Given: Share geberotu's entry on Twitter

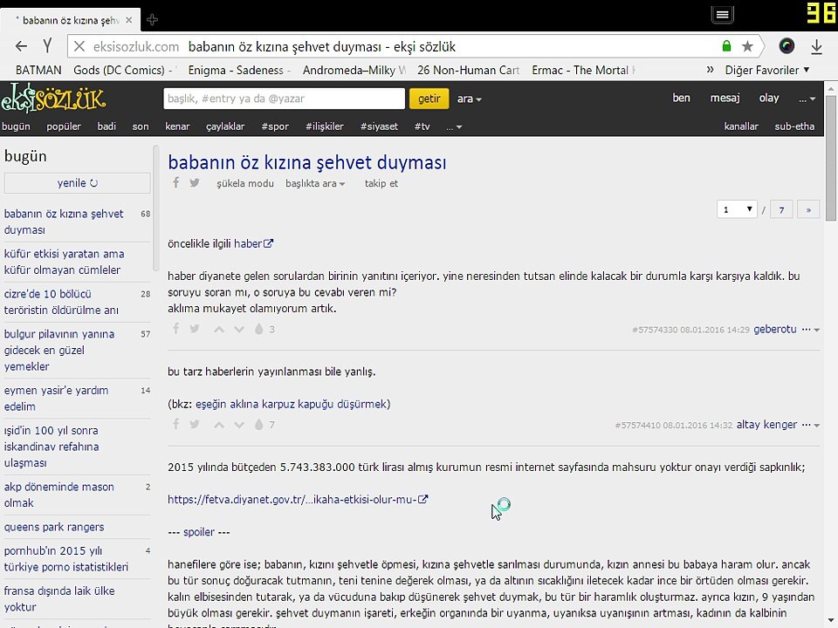Looking at the screenshot, I should tap(195, 329).
